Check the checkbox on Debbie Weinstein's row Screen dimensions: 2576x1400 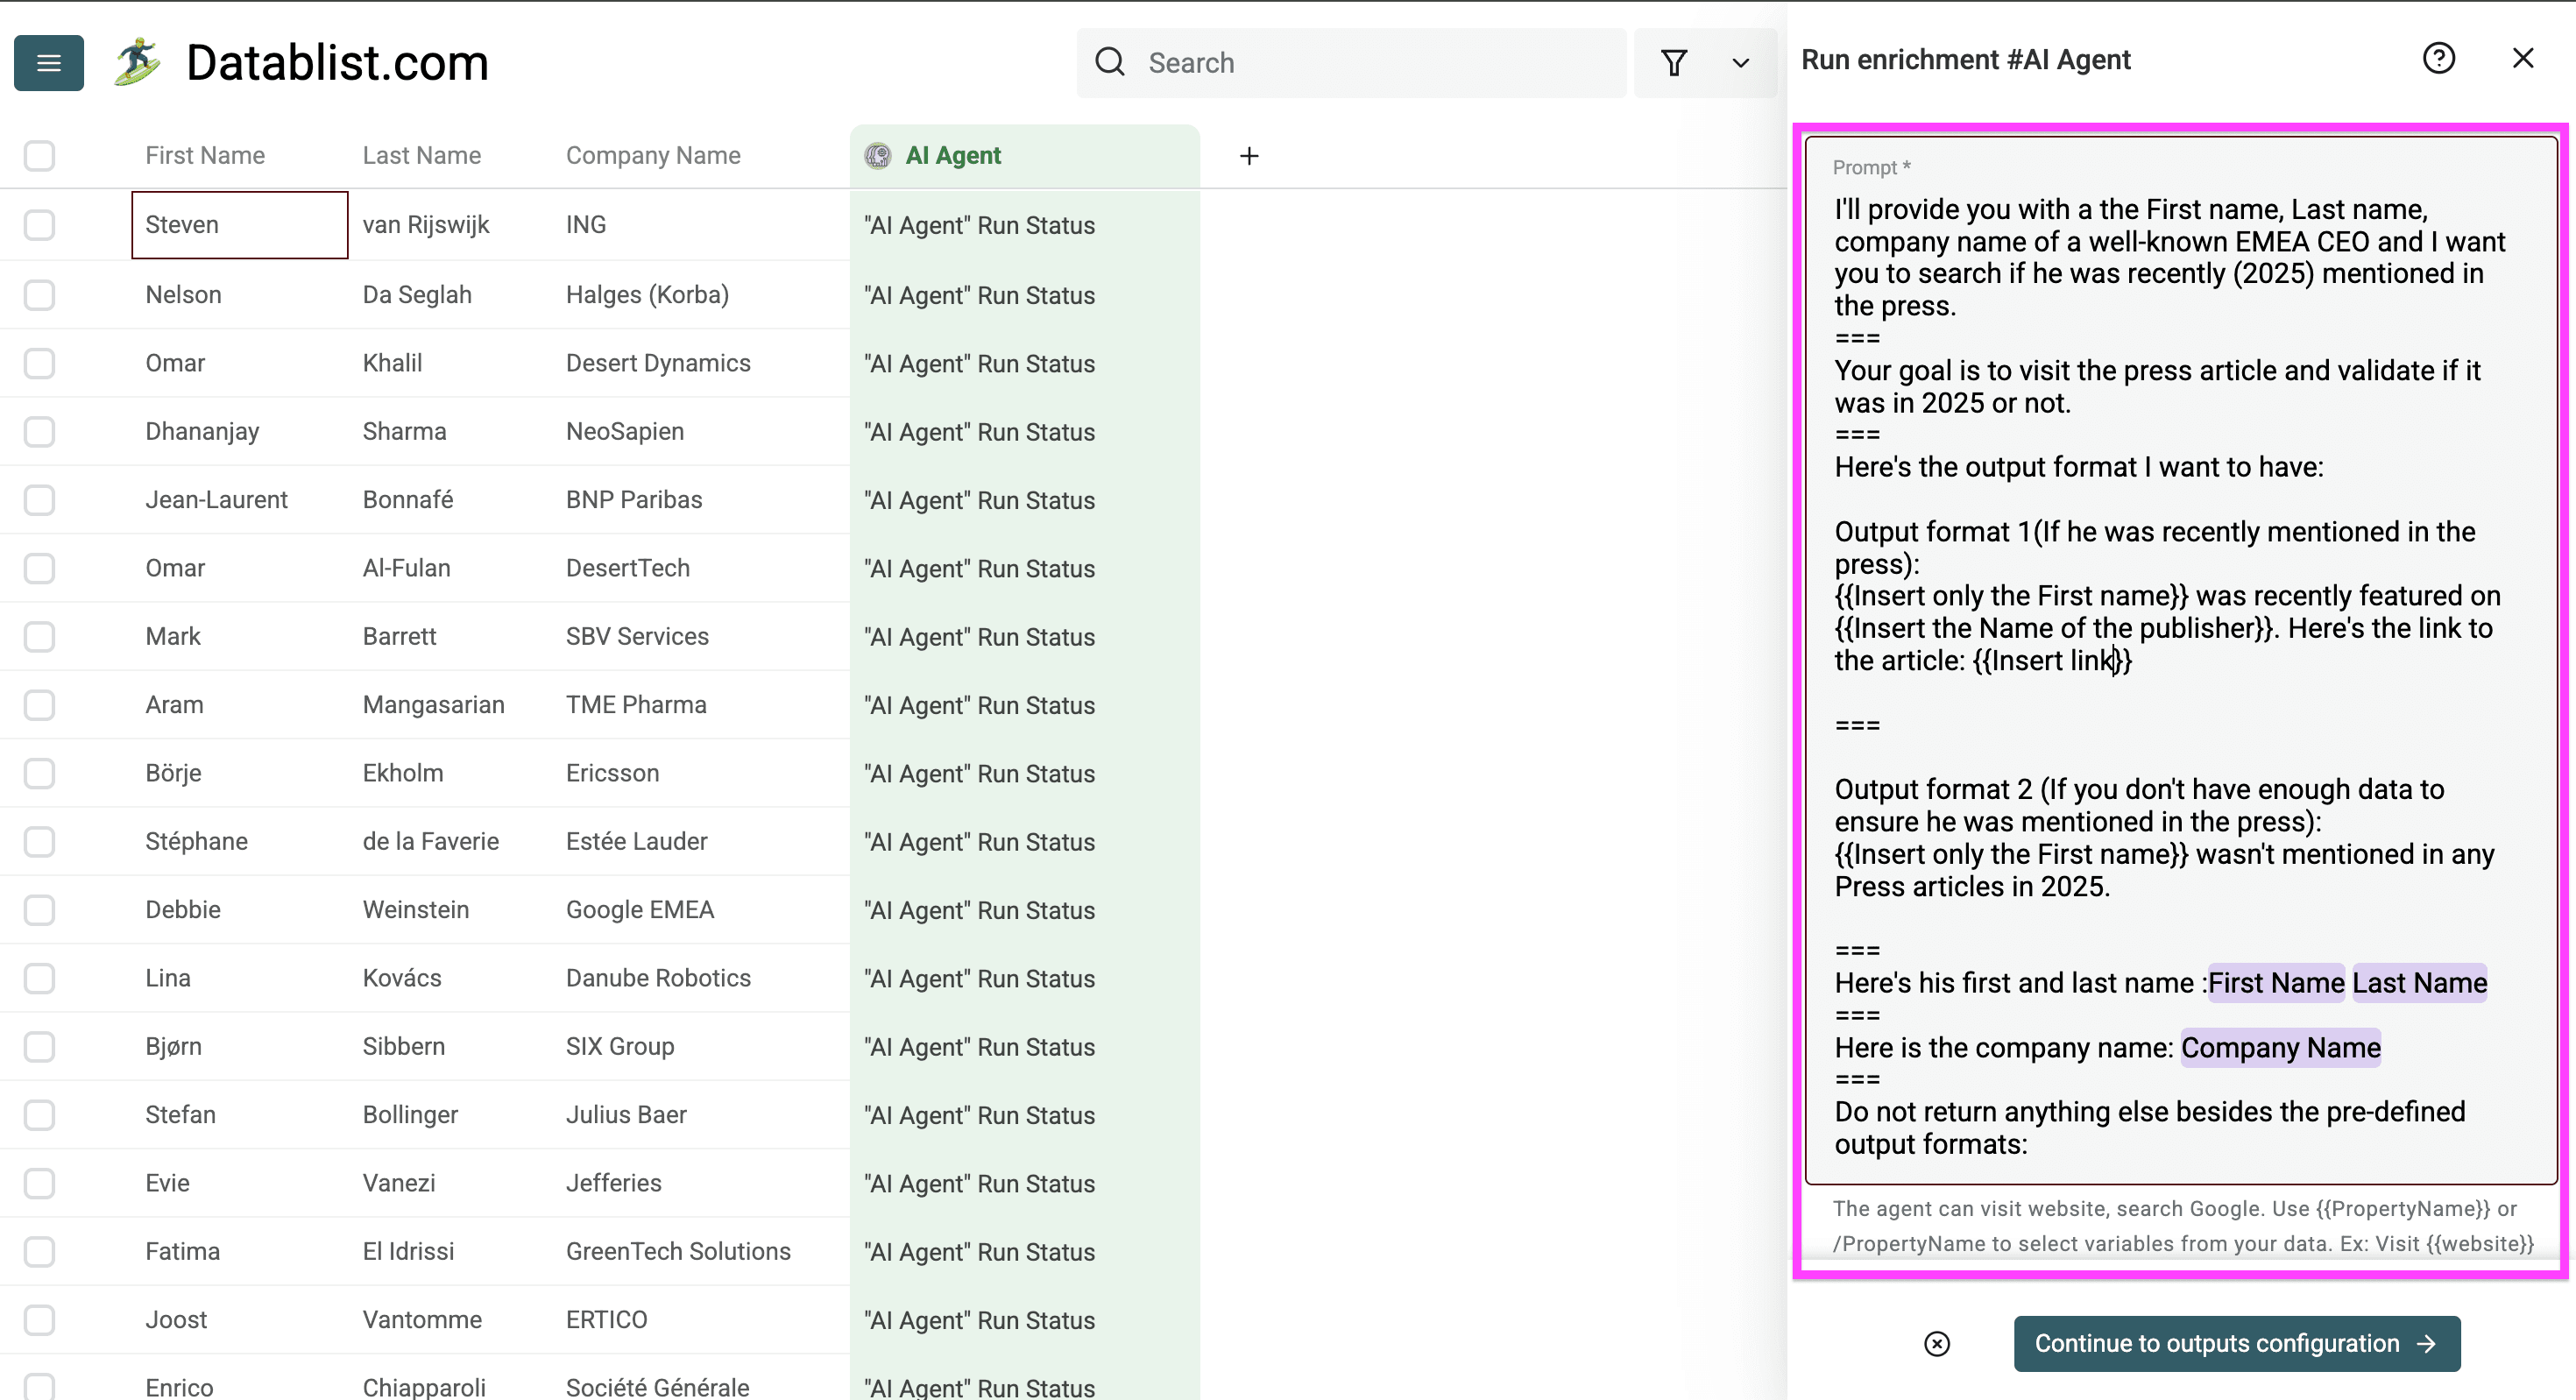39,910
